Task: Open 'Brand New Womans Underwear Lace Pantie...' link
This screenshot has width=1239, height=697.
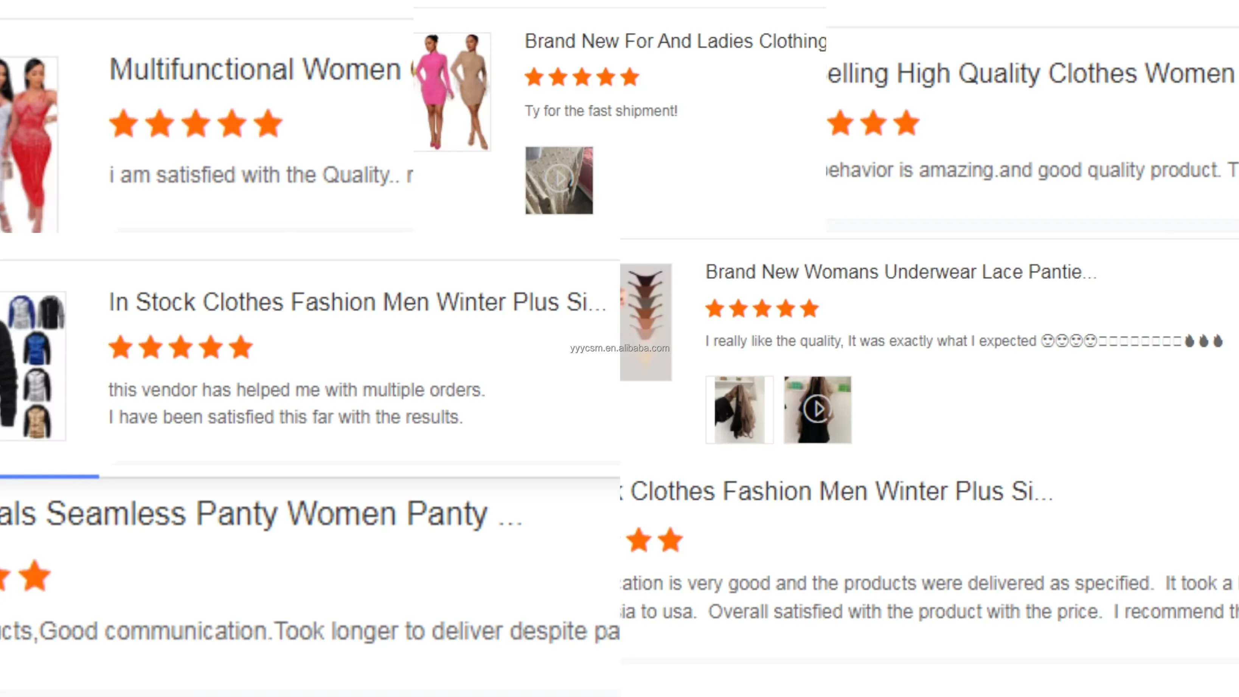Action: [x=901, y=272]
